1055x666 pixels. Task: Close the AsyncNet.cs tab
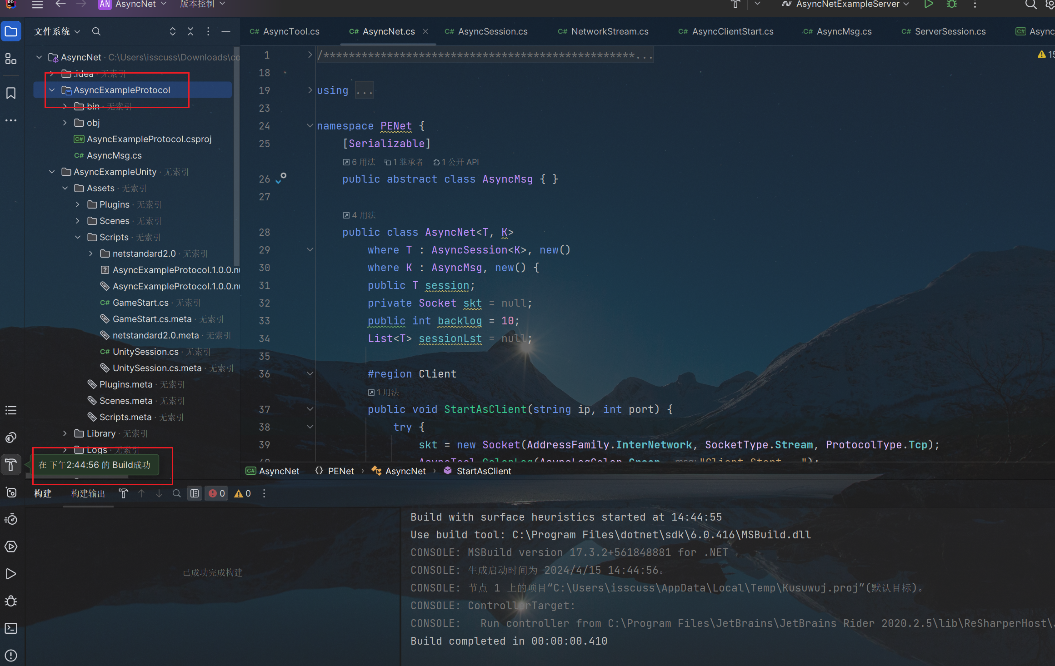pyautogui.click(x=425, y=31)
